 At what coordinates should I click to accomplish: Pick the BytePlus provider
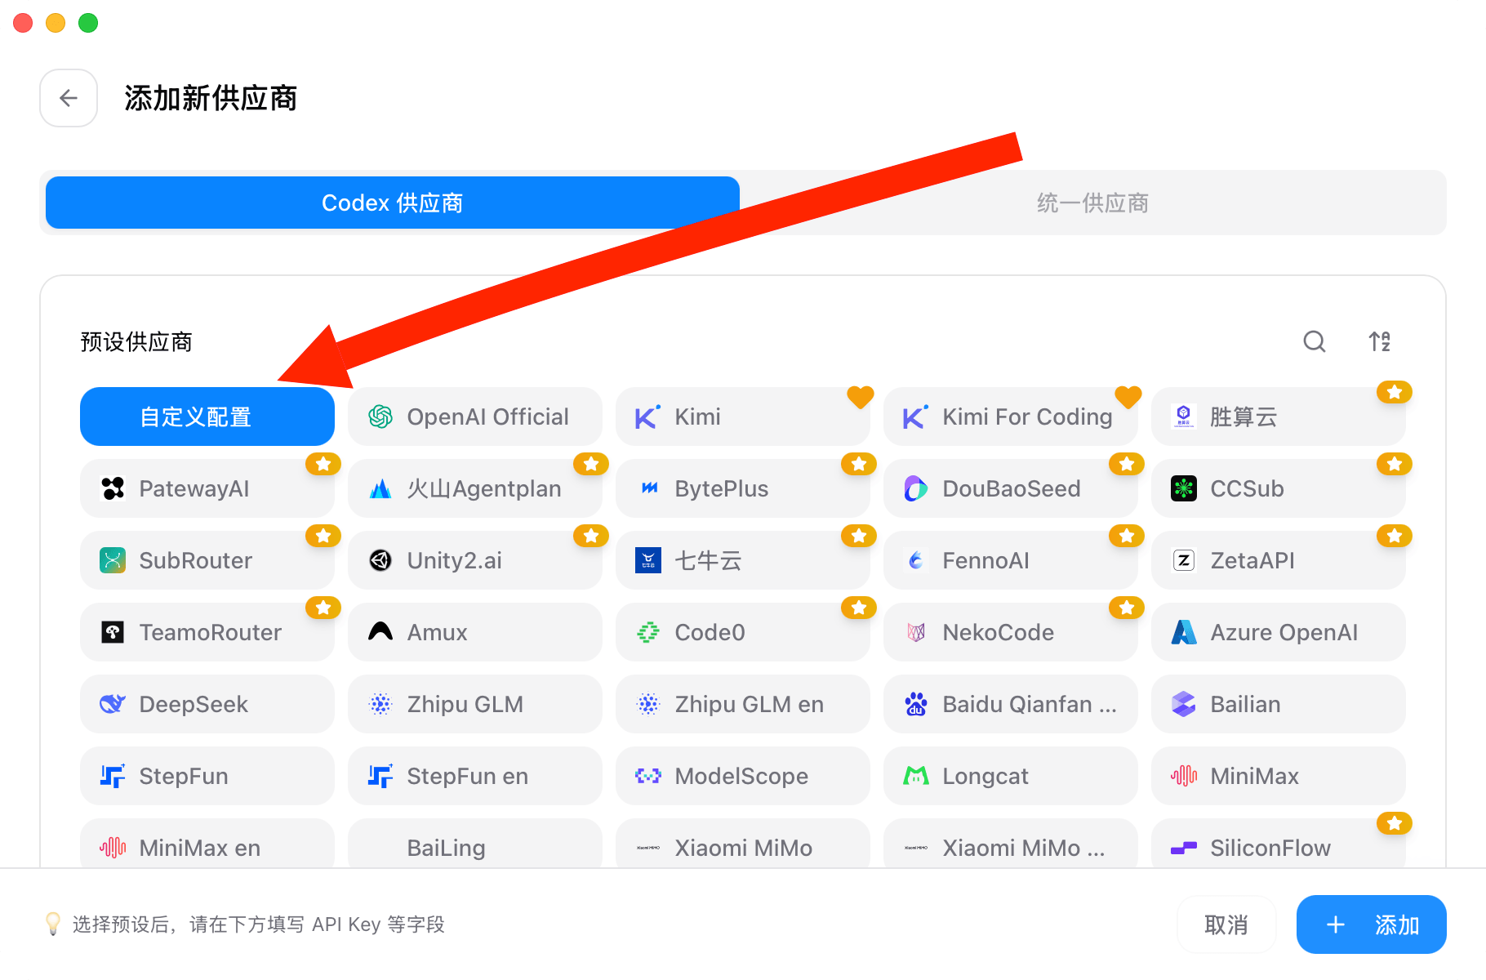pos(743,488)
